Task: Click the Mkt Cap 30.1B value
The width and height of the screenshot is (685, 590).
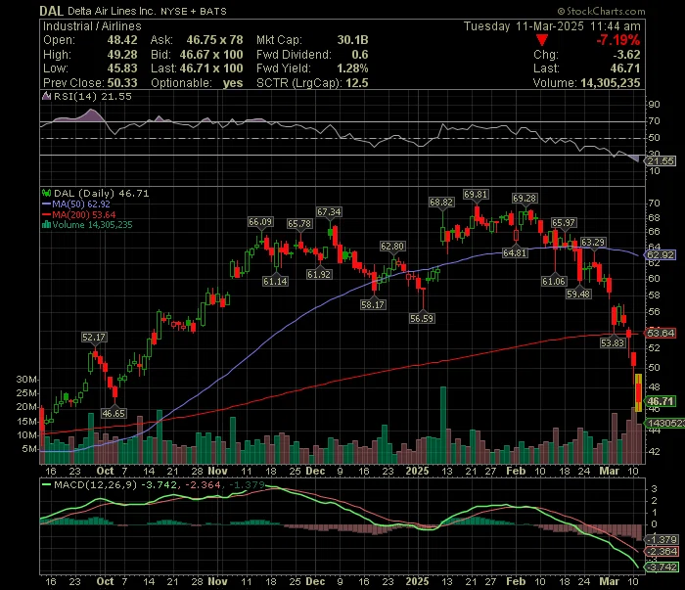Action: tap(352, 40)
